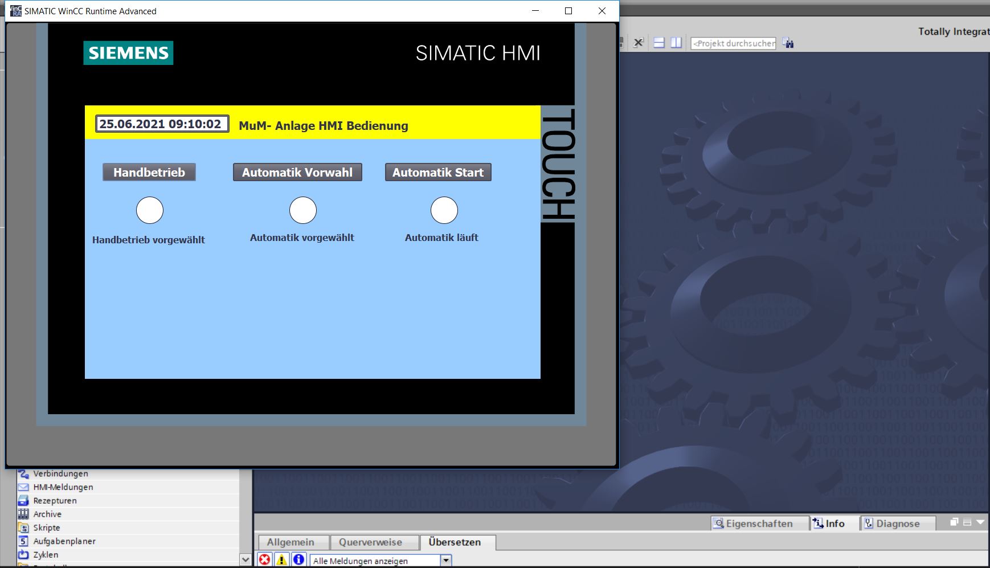Open the Alle Meldungen anzeigen dropdown
This screenshot has height=568, width=990.
click(x=446, y=561)
